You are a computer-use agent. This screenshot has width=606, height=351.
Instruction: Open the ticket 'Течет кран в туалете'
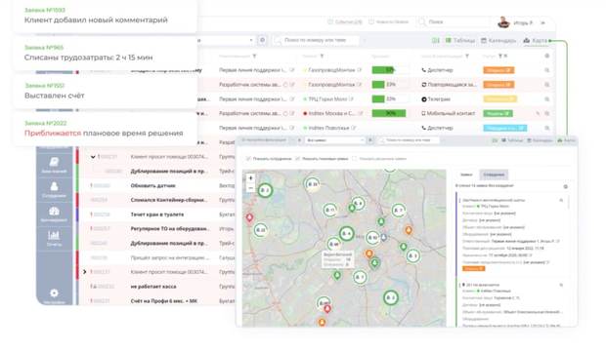[157, 214]
